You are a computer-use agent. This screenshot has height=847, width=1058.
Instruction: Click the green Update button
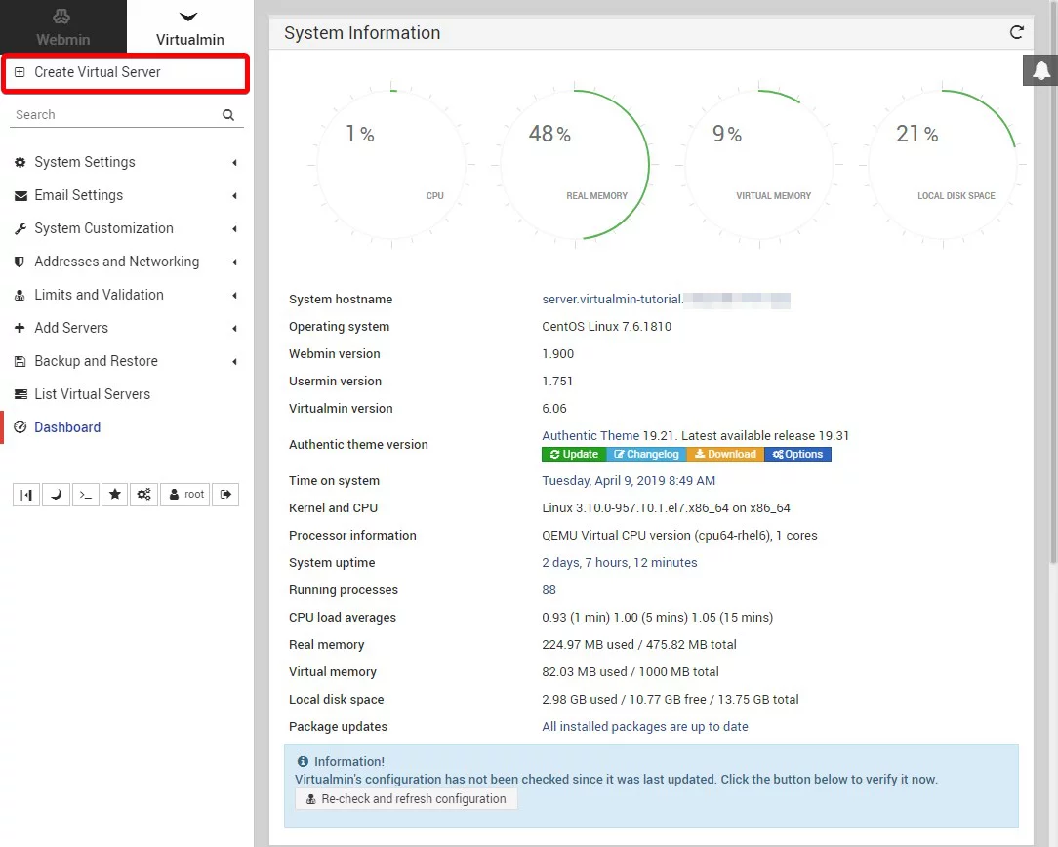[x=574, y=455]
